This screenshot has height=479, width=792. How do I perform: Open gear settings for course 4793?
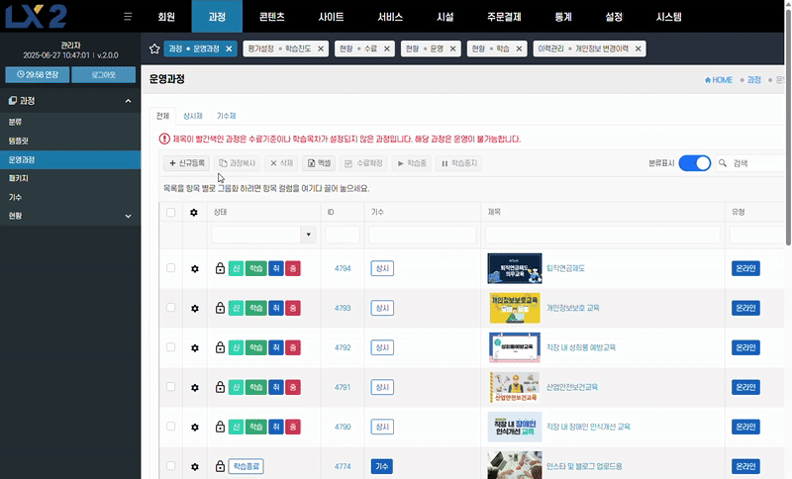[195, 308]
